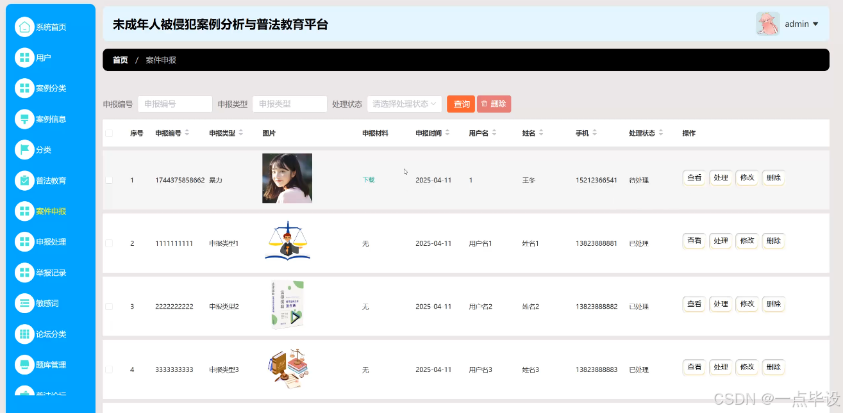Screen dimensions: 843x413
Task: Sort by 申报类型 column arrows
Action: [241, 133]
